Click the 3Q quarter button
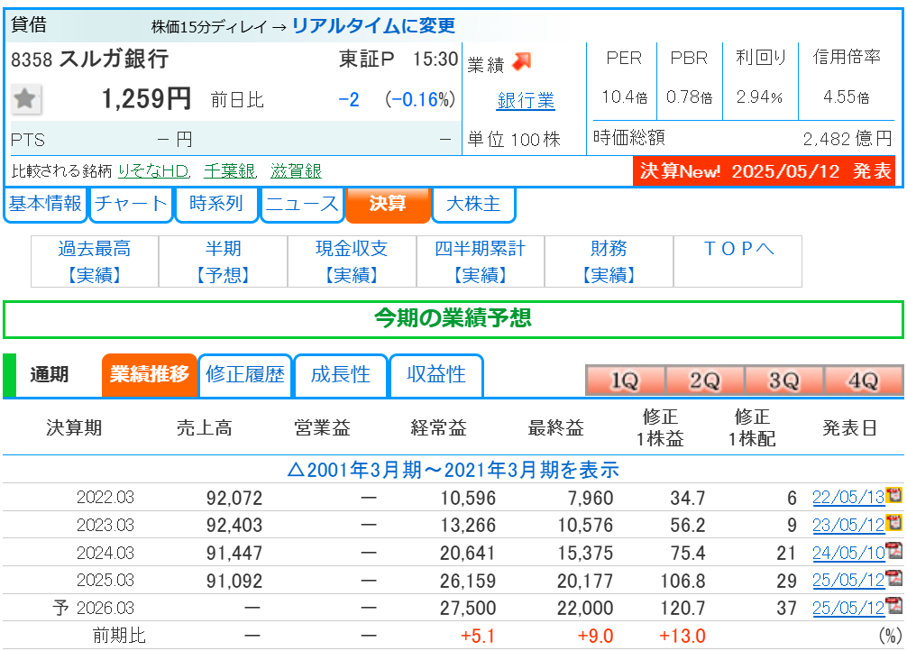This screenshot has width=907, height=651. (x=783, y=381)
